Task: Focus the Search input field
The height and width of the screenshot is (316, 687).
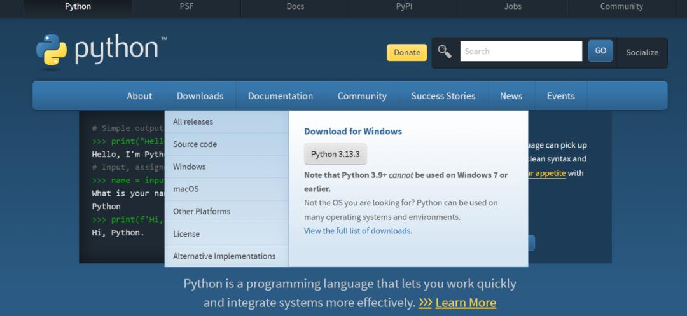Action: [x=521, y=52]
